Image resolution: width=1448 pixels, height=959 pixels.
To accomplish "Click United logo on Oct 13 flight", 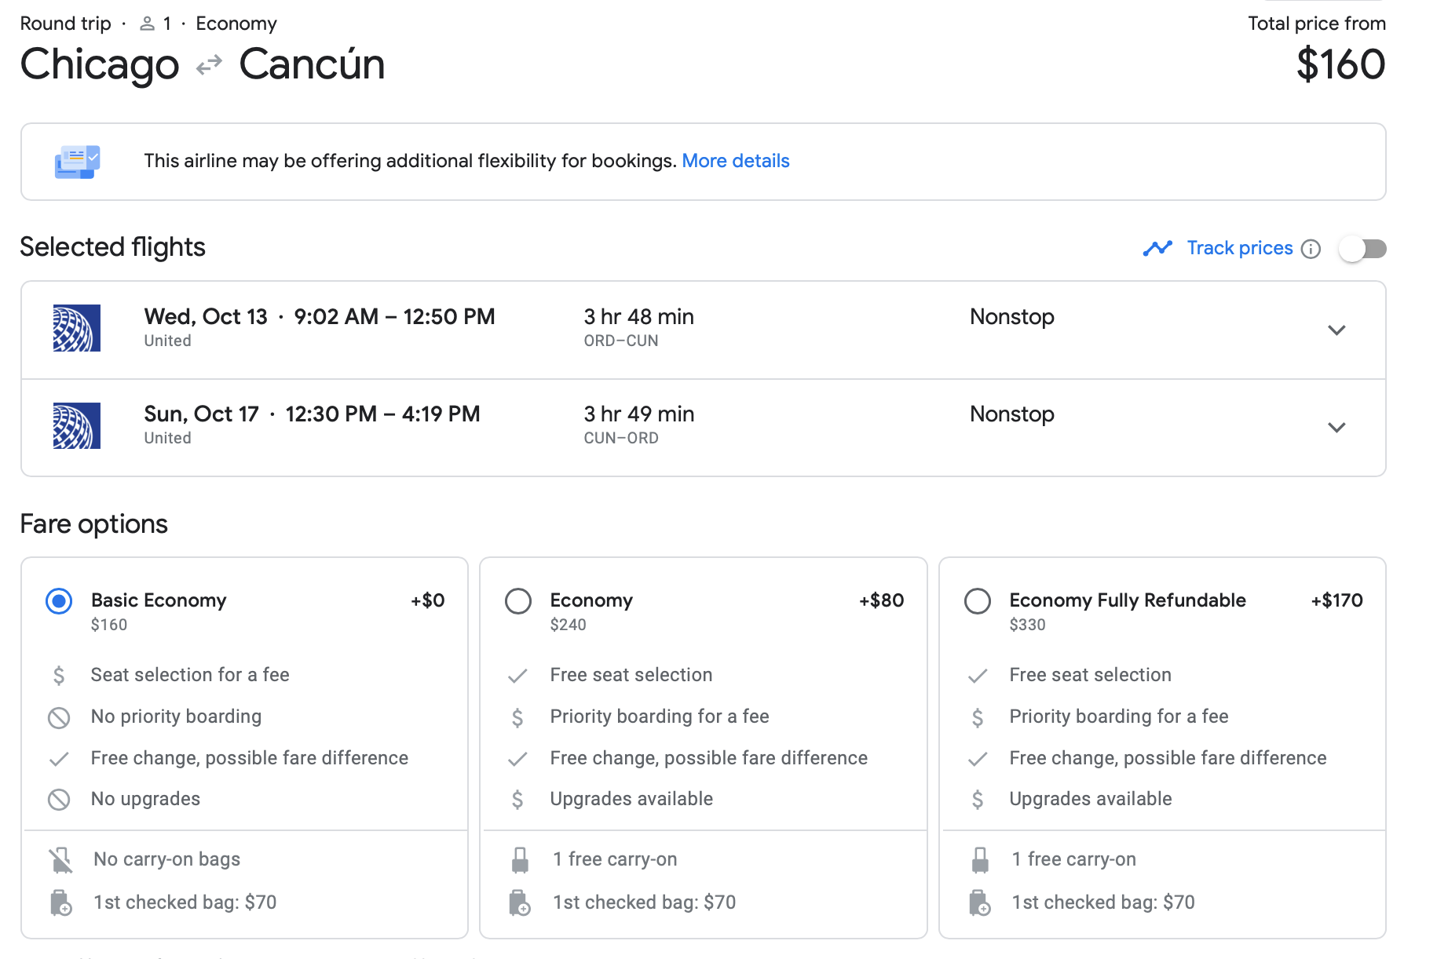I will [77, 328].
